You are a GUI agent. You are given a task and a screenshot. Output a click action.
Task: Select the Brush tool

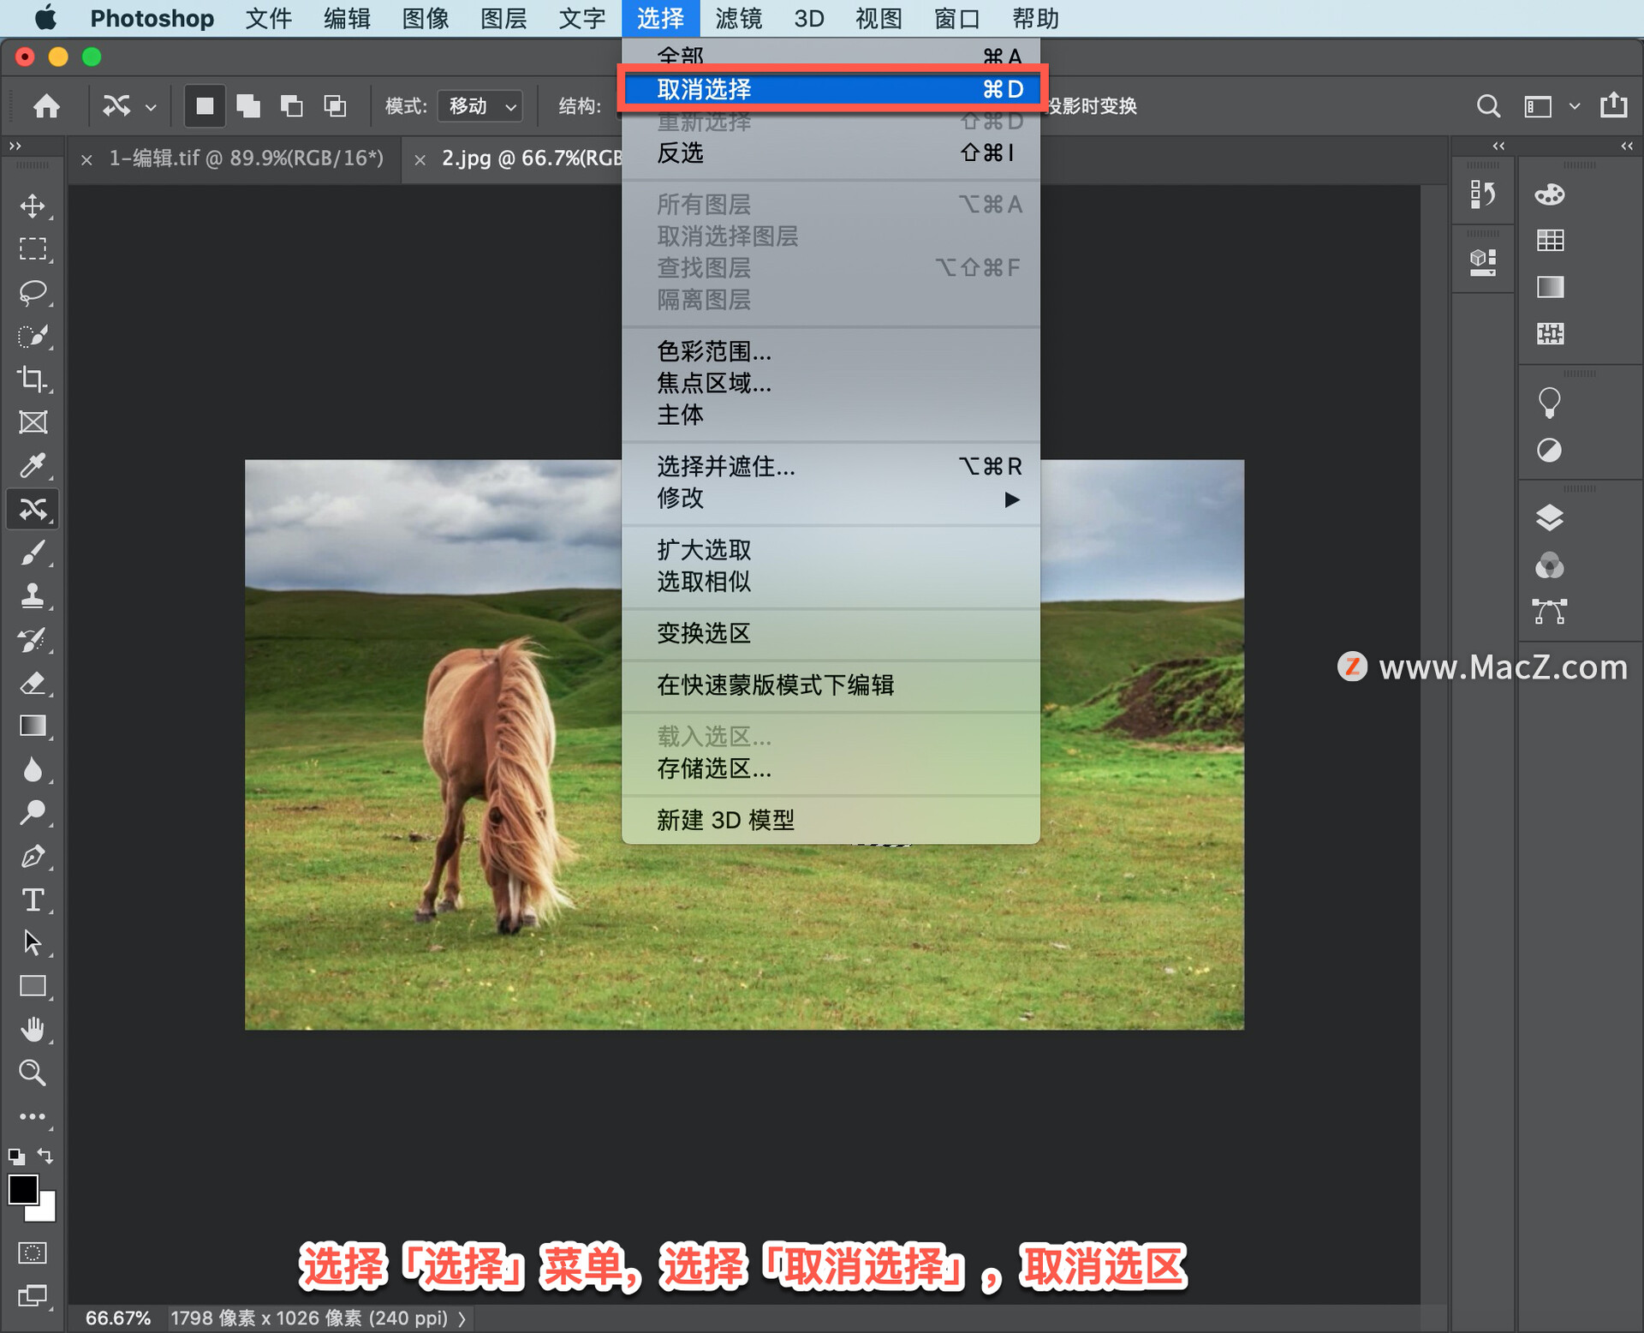click(33, 553)
